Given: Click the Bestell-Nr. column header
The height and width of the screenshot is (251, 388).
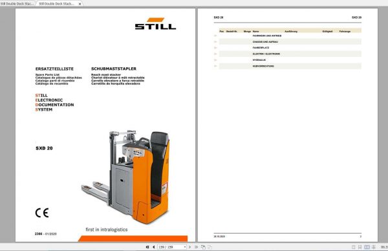Looking at the screenshot, I should click(232, 32).
